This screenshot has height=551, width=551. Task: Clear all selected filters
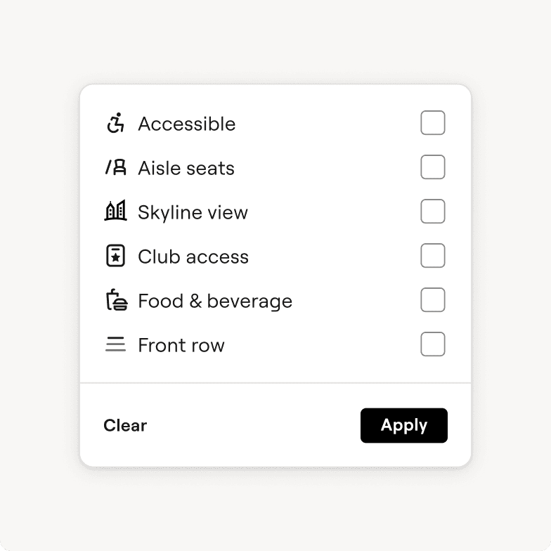tap(125, 425)
